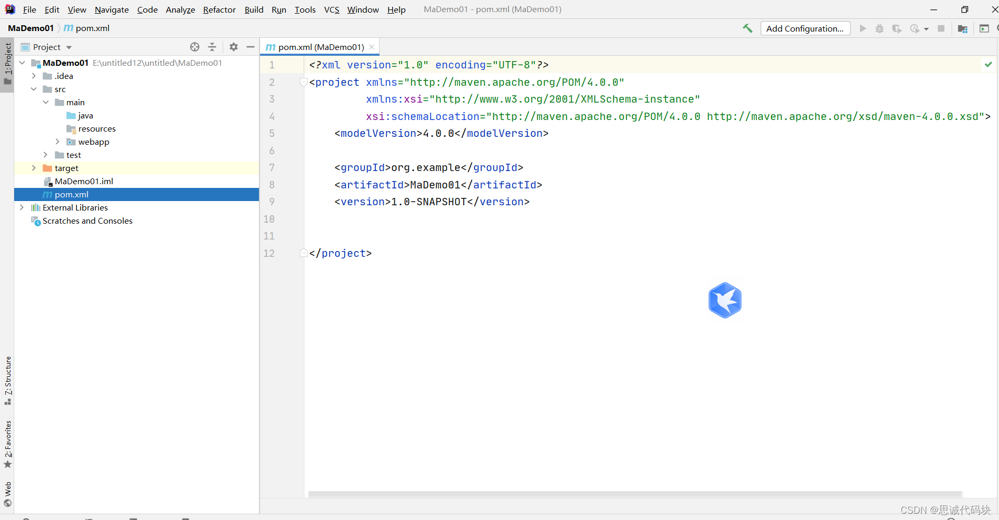Click Run with Coverage icon
The image size is (999, 520).
click(897, 28)
